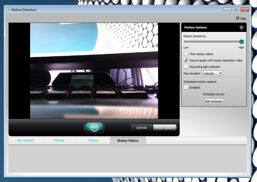Viewport: 257px width, 182px height.
Task: Enable Time stamp videos checkbox
Action: click(186, 54)
